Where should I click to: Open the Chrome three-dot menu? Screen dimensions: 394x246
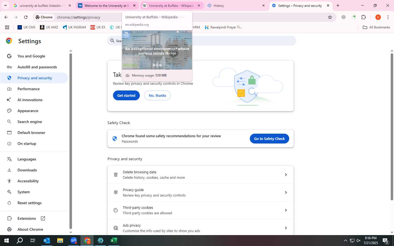(388, 17)
